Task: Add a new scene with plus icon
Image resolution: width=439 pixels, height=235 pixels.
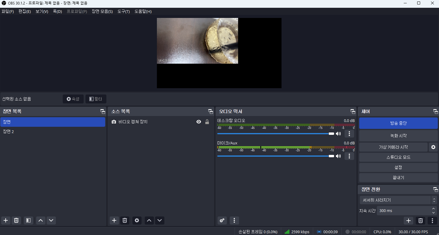Action: pyautogui.click(x=6, y=221)
